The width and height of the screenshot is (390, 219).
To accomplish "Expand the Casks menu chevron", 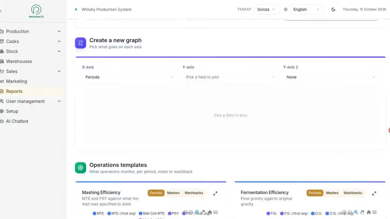I will 59,41.
